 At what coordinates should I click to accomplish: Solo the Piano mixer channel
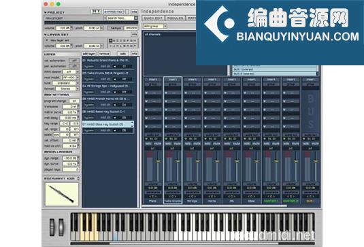point(148,144)
